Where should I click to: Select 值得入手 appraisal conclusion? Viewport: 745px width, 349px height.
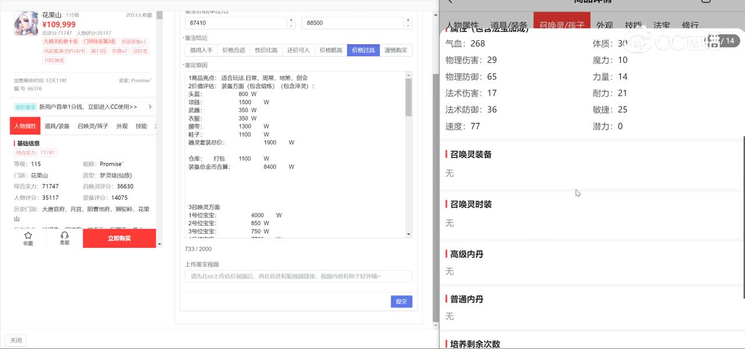(201, 51)
